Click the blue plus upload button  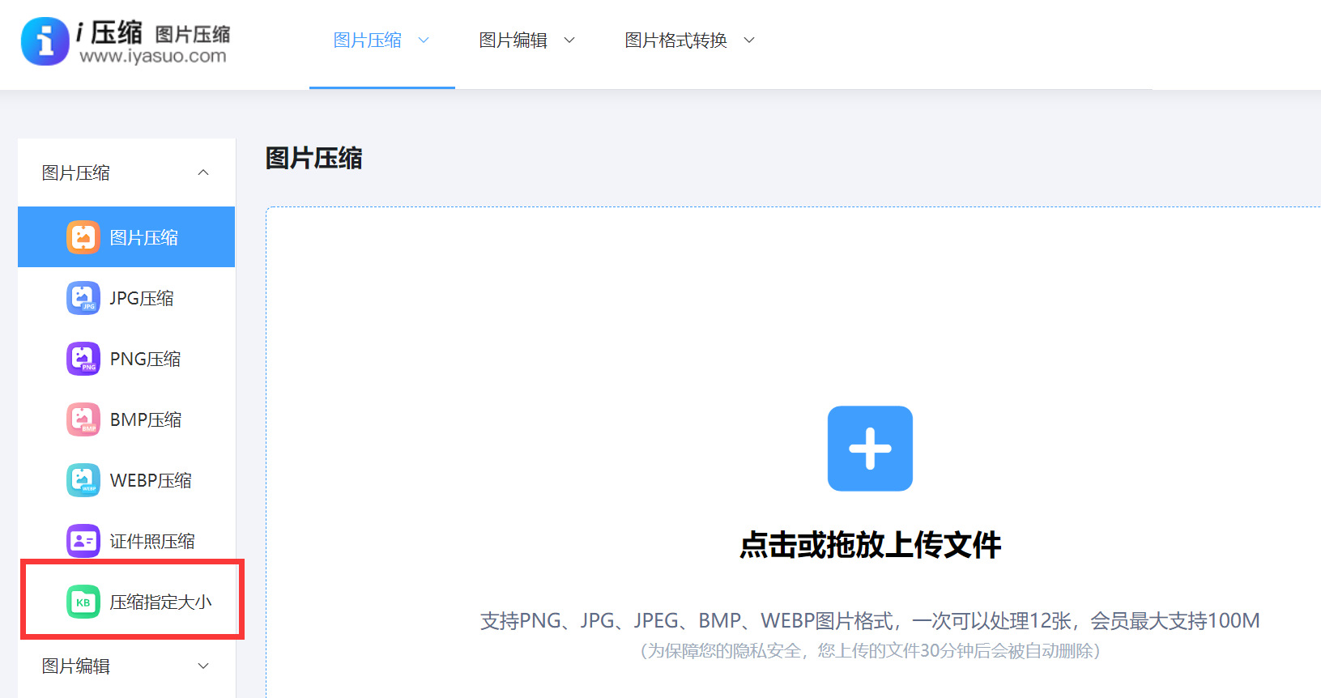click(x=870, y=449)
